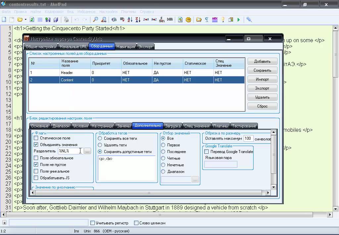Toggle Слово целиком checkbox in search bar
Image resolution: width=339 pixels, height=235 pixels.
tap(136, 223)
